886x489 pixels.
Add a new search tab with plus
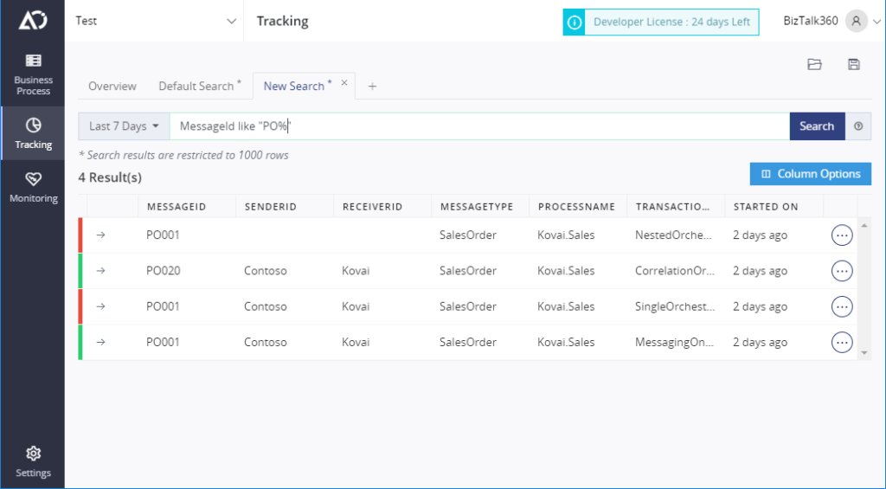click(x=372, y=86)
